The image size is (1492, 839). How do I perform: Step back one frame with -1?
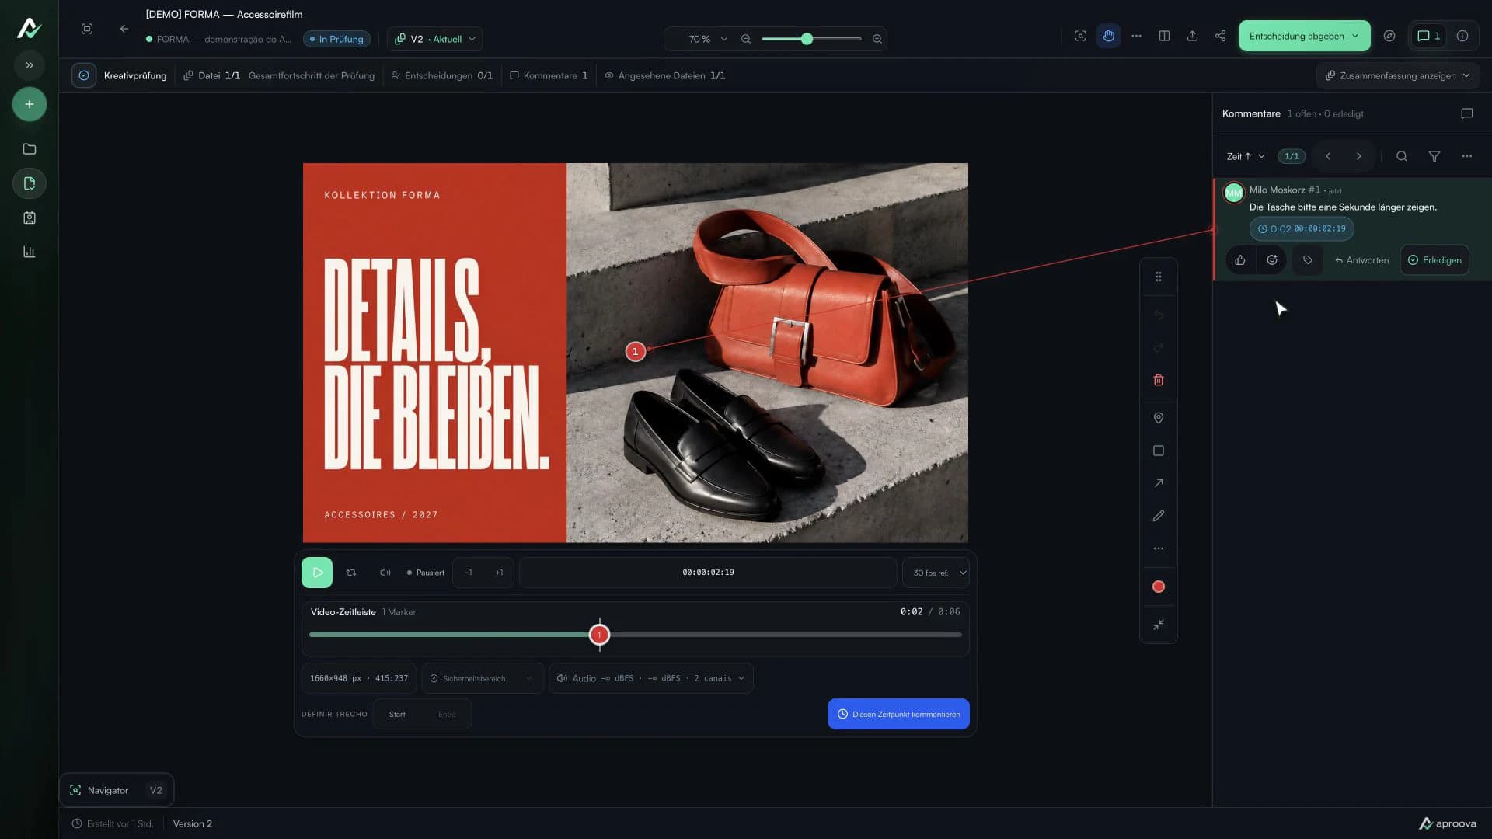pyautogui.click(x=468, y=573)
